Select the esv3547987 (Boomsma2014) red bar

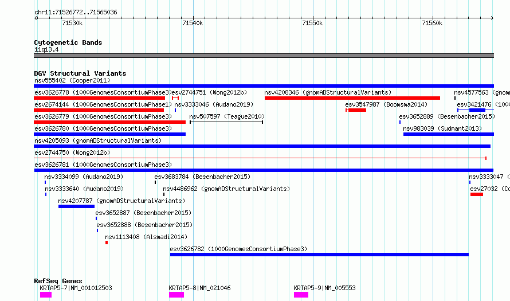(356, 110)
